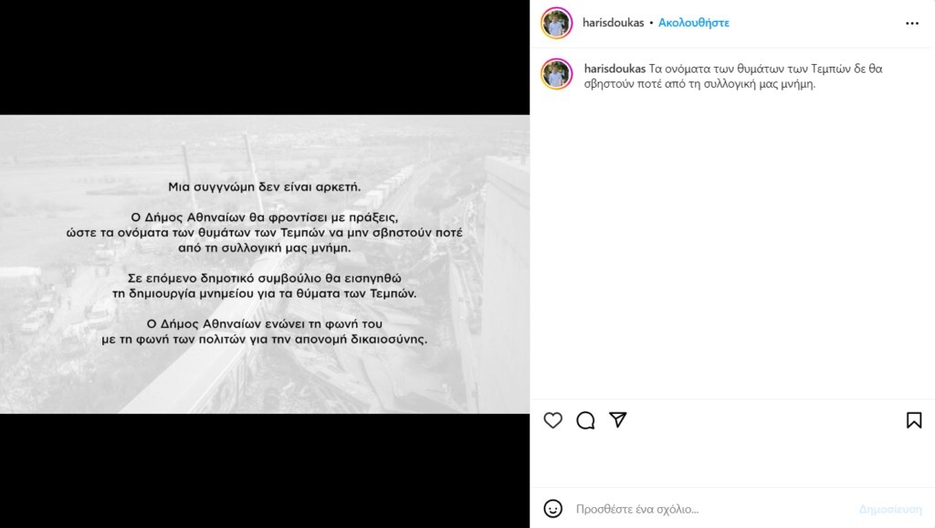Click the empty white comments area under caption

(x=732, y=245)
